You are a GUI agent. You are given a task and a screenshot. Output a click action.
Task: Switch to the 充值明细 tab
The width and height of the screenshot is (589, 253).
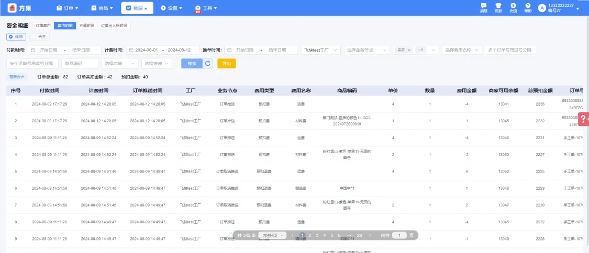[87, 26]
